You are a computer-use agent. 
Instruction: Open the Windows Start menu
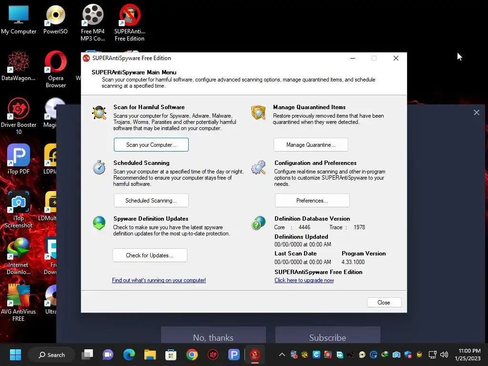coord(15,355)
